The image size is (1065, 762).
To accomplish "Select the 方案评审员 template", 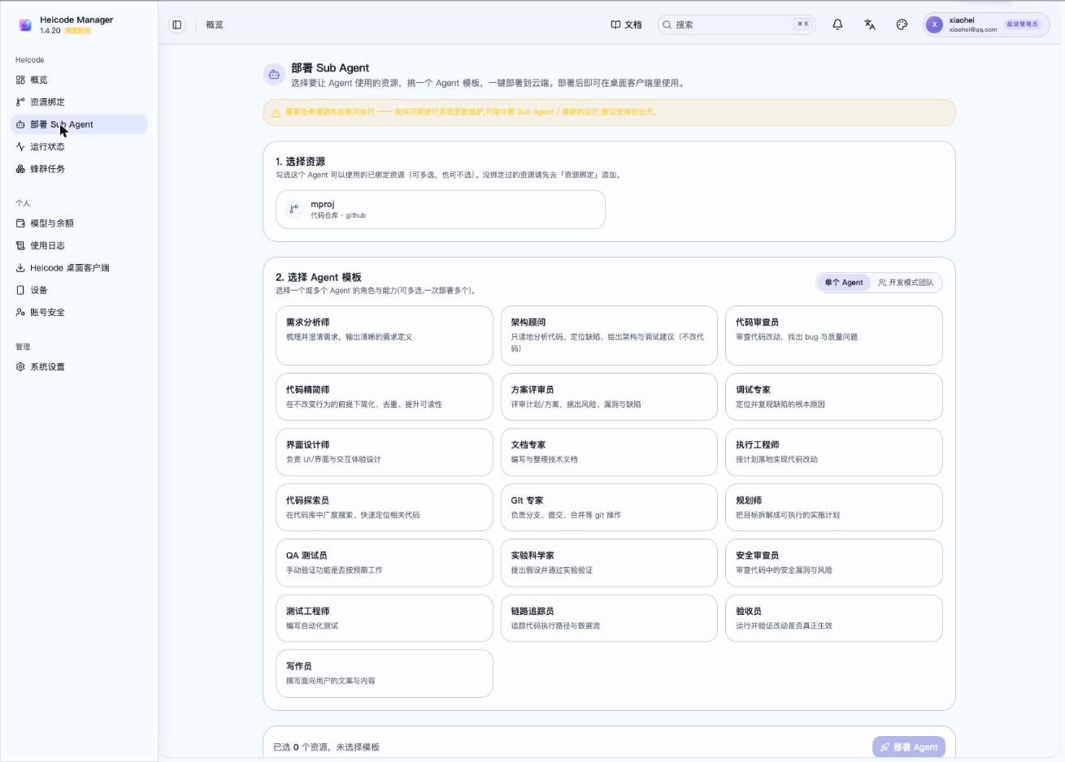I will coord(609,396).
